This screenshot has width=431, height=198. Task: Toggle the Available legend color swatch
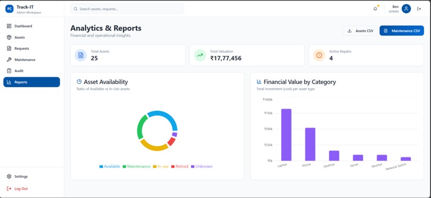pyautogui.click(x=101, y=166)
